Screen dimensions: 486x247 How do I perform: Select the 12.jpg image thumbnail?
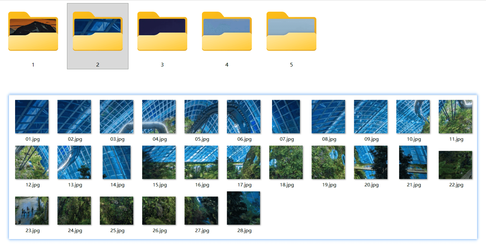click(x=32, y=162)
